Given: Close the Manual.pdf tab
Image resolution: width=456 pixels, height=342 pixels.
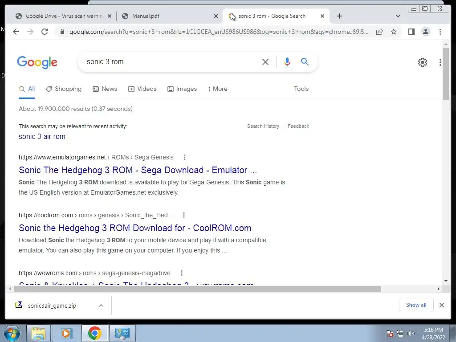Looking at the screenshot, I should pos(216,16).
